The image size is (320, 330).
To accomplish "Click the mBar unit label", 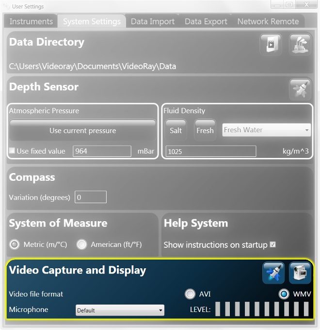I will coord(146,151).
